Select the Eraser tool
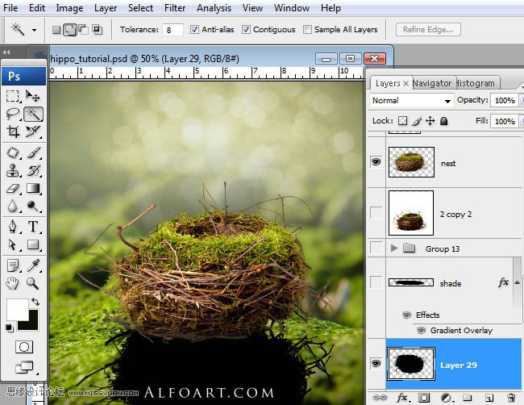 [x=13, y=188]
